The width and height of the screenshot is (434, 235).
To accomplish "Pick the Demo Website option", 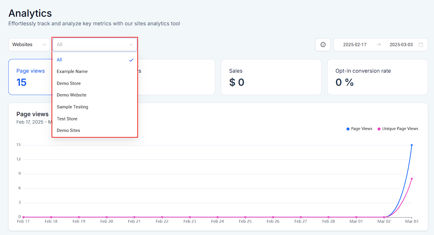I will pos(72,95).
